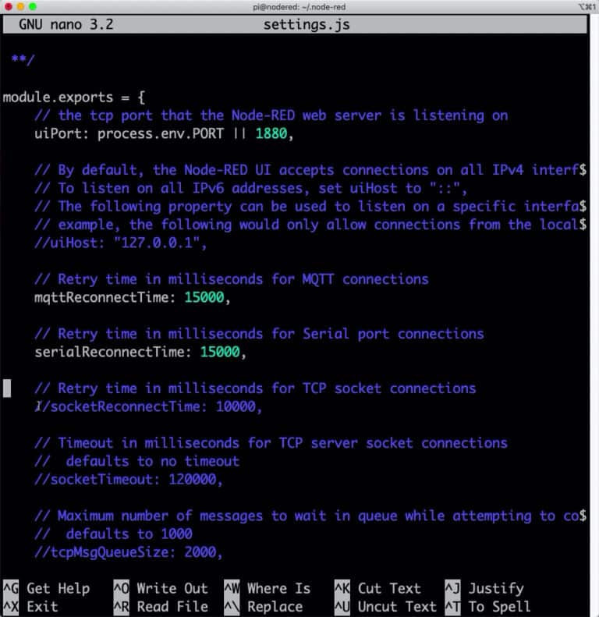The image size is (599, 617).
Task: Click the GNU nano 3.2 header text
Action: point(66,24)
